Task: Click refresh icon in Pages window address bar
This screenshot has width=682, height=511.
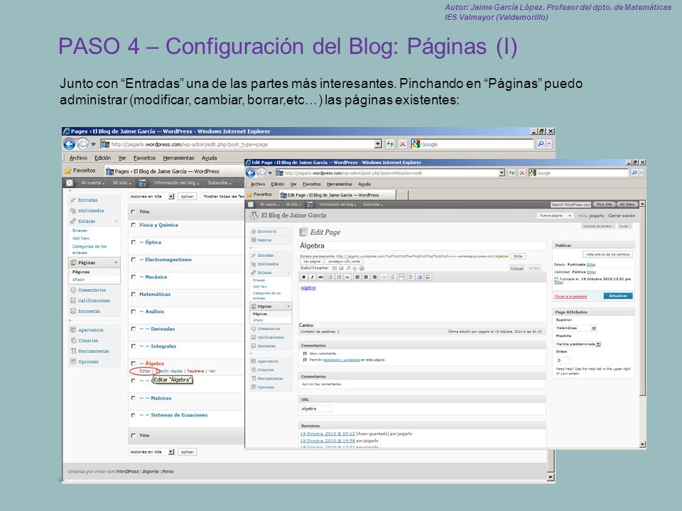Action: click(390, 144)
